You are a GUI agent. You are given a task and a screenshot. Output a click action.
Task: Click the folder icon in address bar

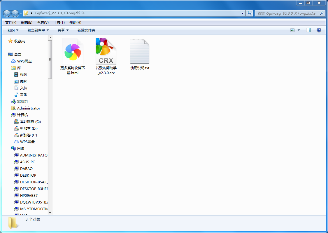26,13
